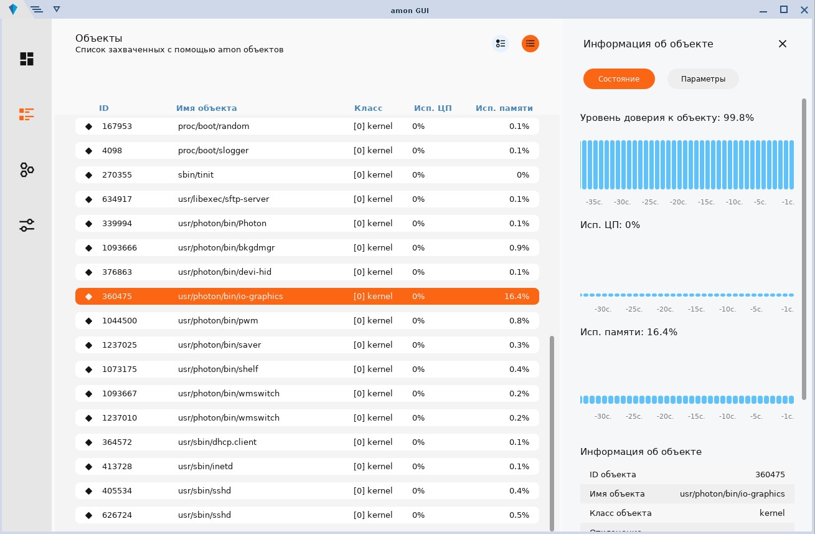Select the Состояние tab
Image resolution: width=815 pixels, height=534 pixels.
(619, 79)
